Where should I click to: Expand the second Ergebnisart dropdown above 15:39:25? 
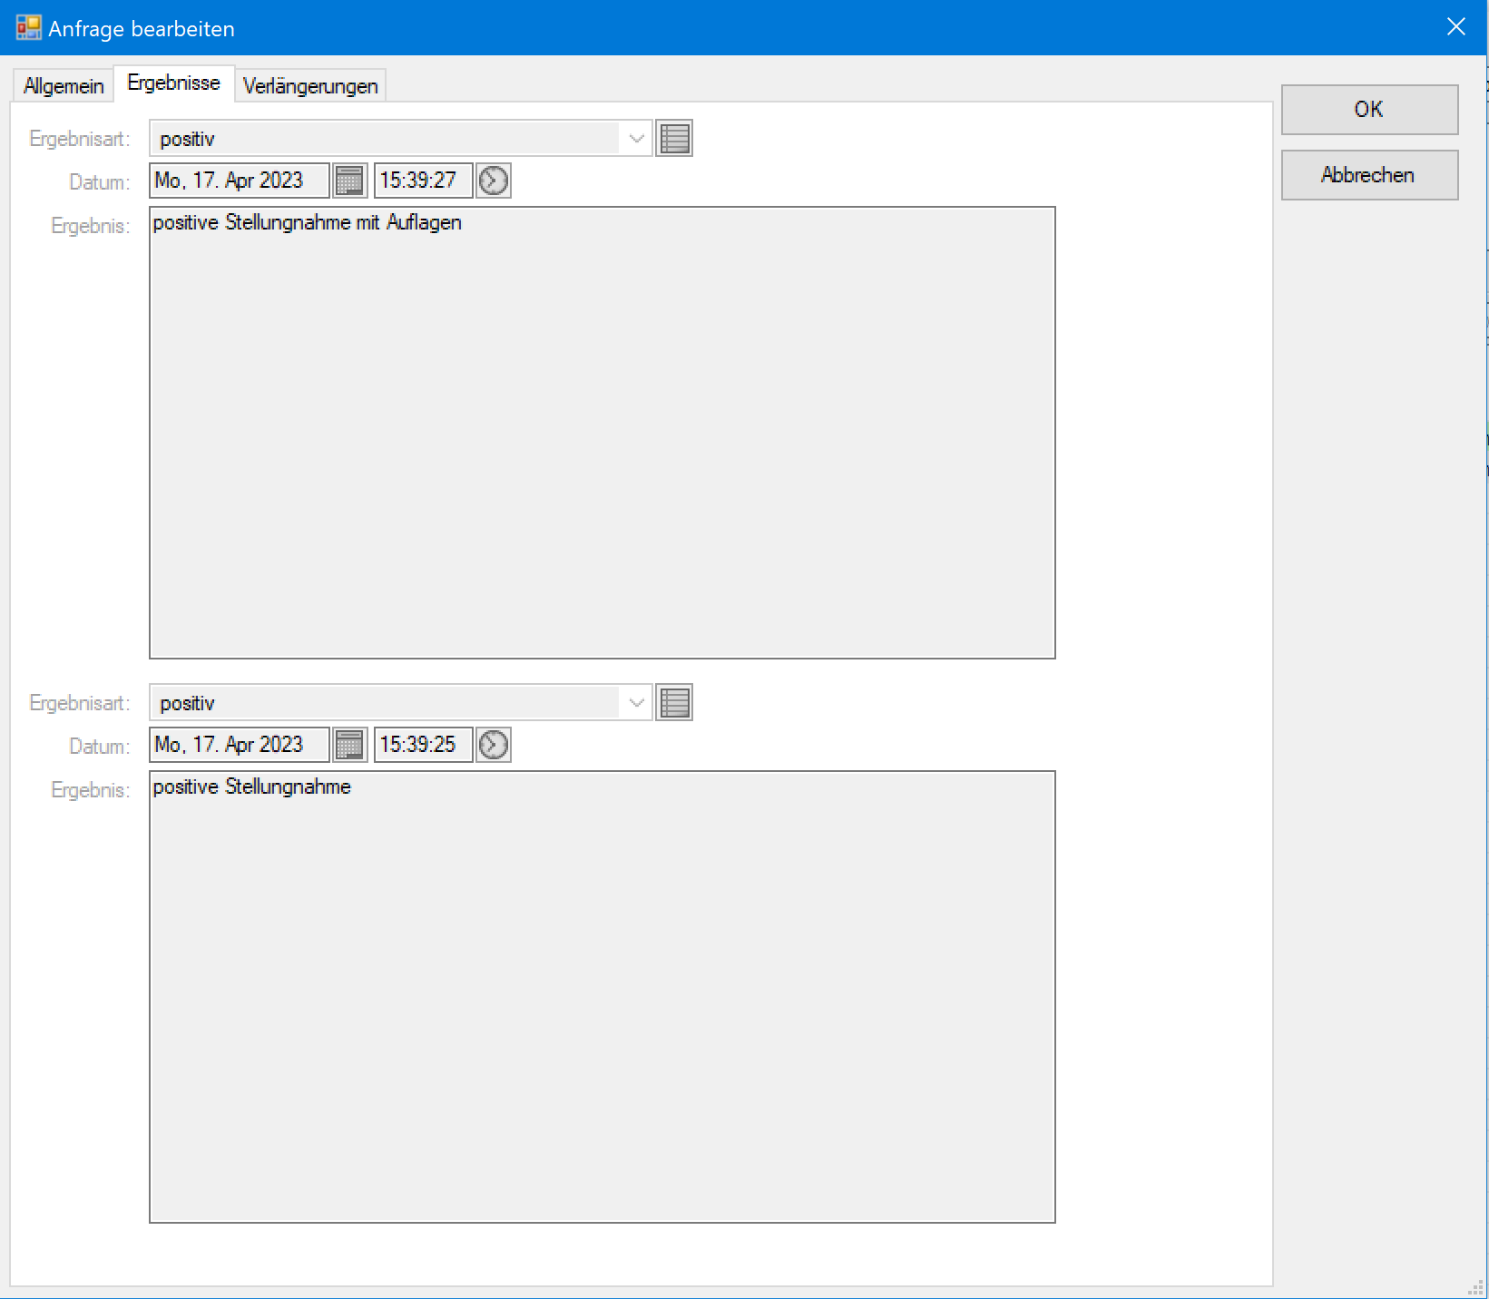636,703
